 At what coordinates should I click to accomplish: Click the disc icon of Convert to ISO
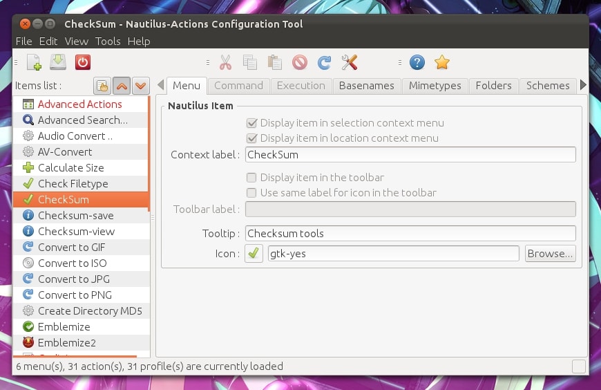[x=28, y=263]
